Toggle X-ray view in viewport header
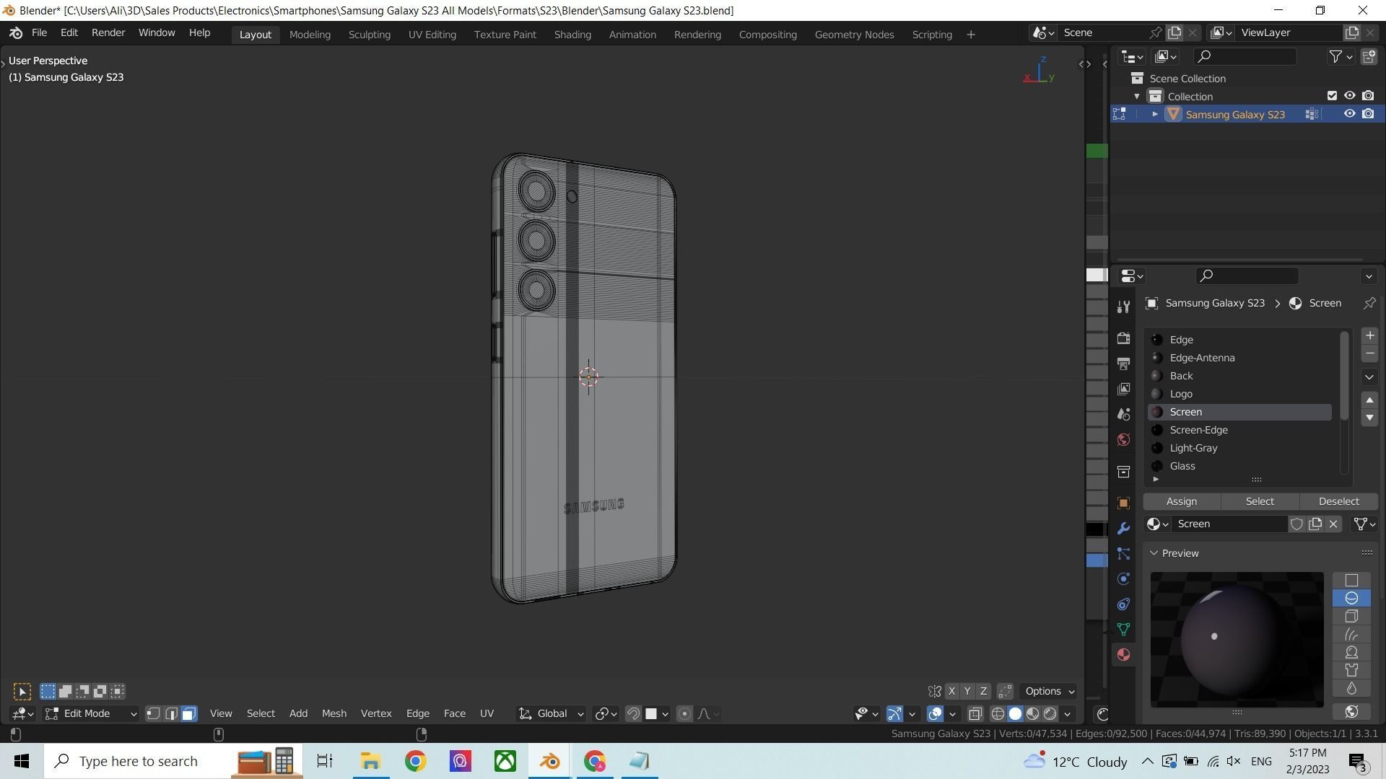This screenshot has width=1386, height=779. [x=975, y=713]
